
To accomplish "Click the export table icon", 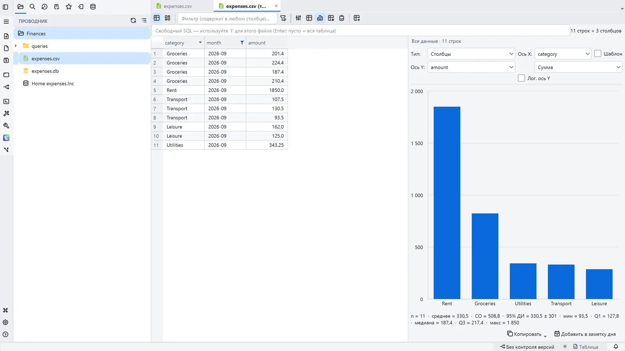I will (x=357, y=18).
